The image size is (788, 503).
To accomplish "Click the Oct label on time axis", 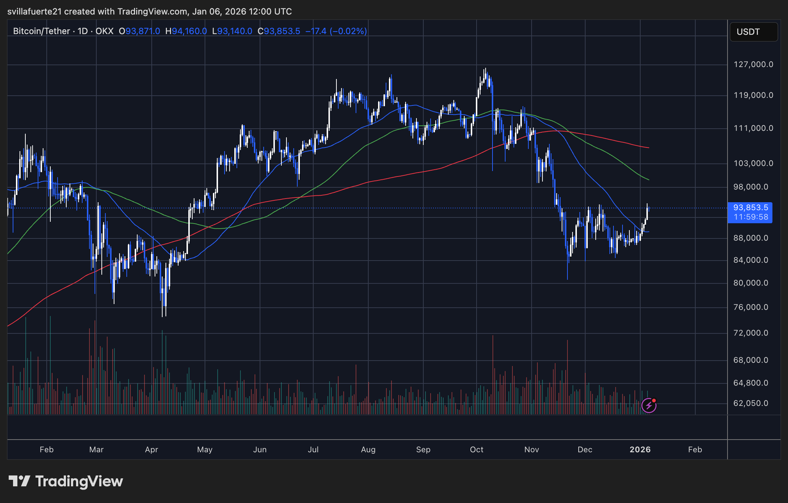I will click(477, 450).
